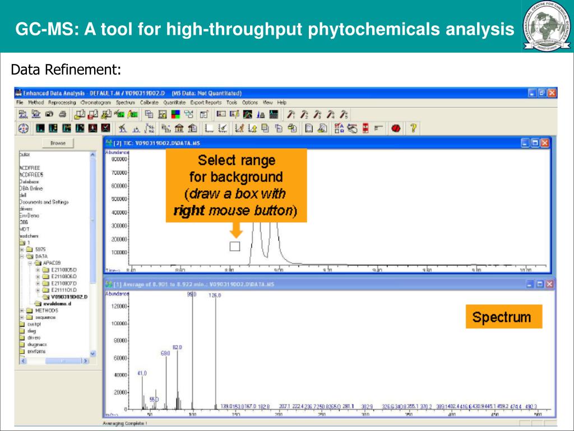Click the last dark tile with red check mark
574x431 pixels.
105,128
